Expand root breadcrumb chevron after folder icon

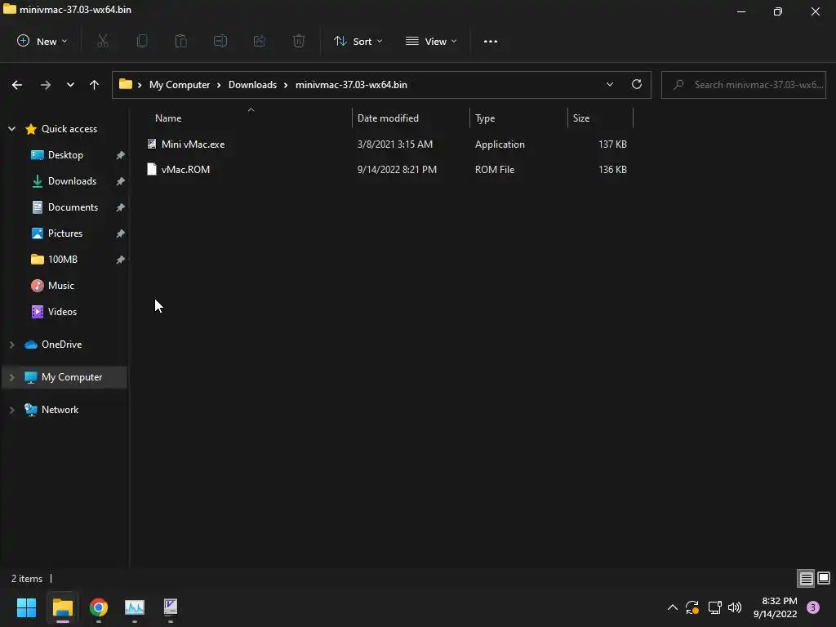pos(140,85)
